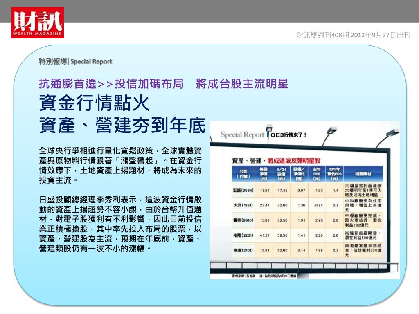419x314 pixels.
Task: Click the 豐泰 theme note 中壢廠變更完成
Action: point(363,220)
